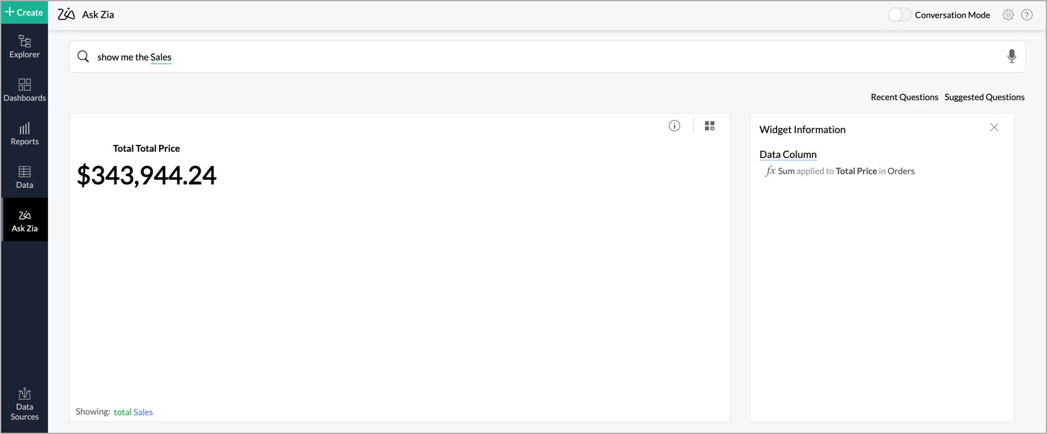Go to Dashboards in sidebar
This screenshot has height=434, width=1047.
[x=24, y=90]
